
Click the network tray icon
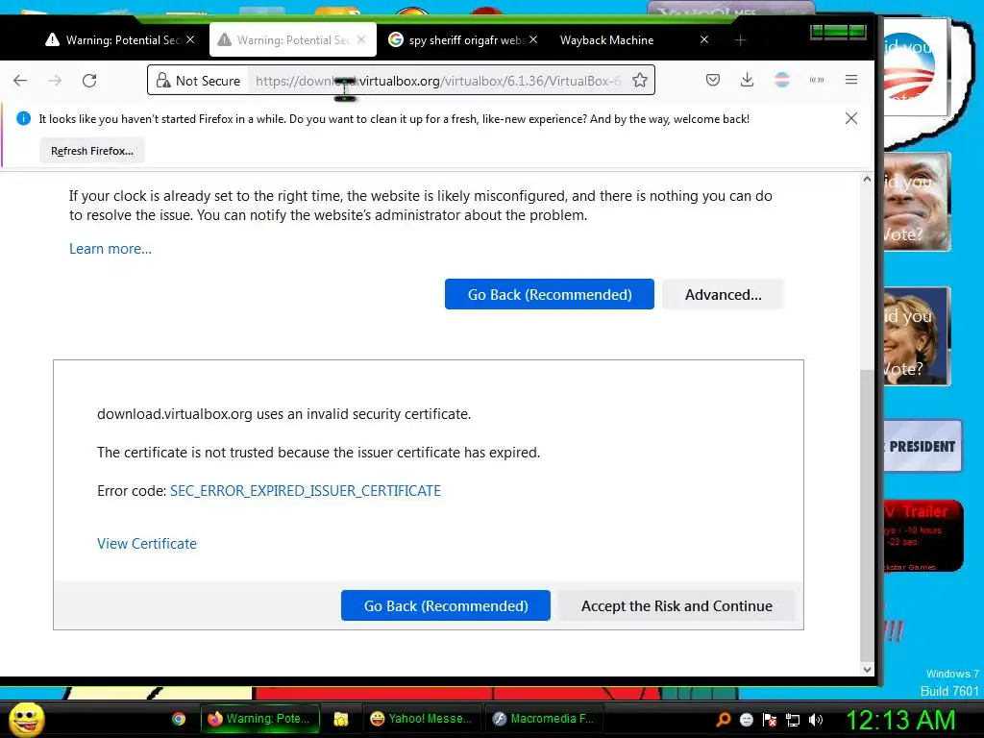[793, 720]
